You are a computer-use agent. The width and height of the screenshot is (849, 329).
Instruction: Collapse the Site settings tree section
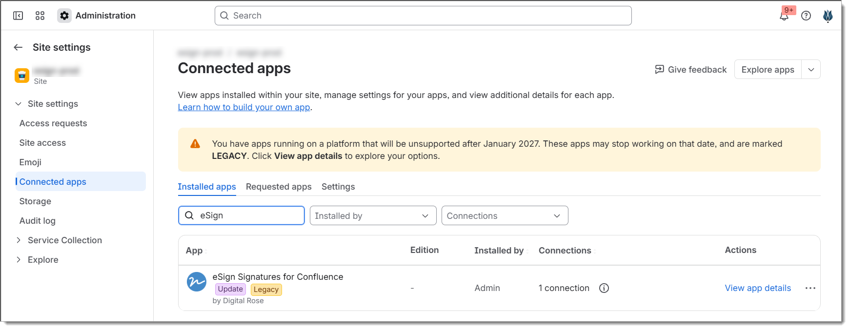(19, 104)
